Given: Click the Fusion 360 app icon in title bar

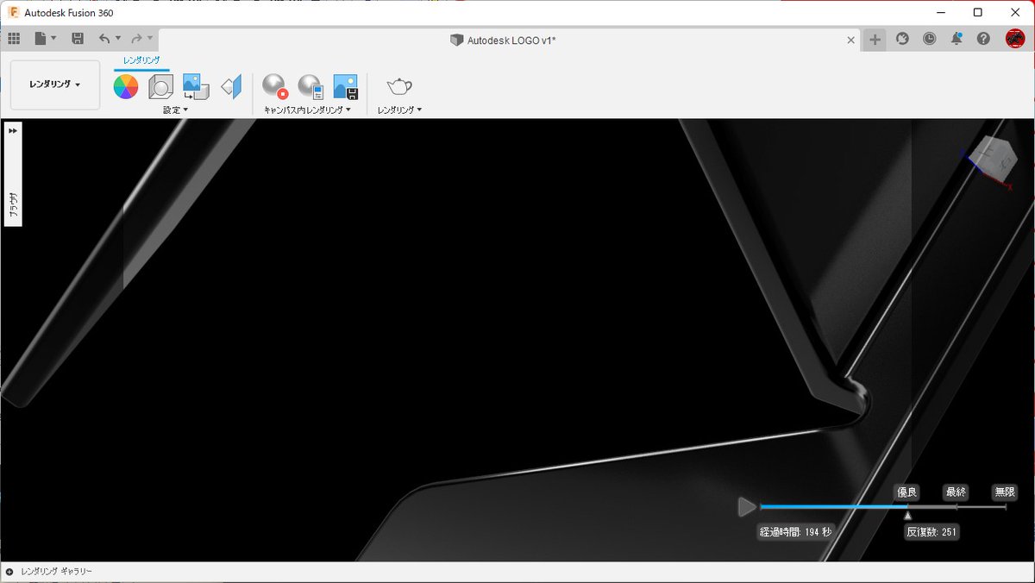Looking at the screenshot, I should click(x=14, y=12).
